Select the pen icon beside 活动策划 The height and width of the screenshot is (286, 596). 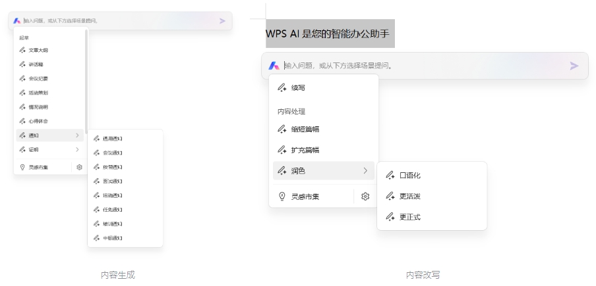tap(22, 93)
